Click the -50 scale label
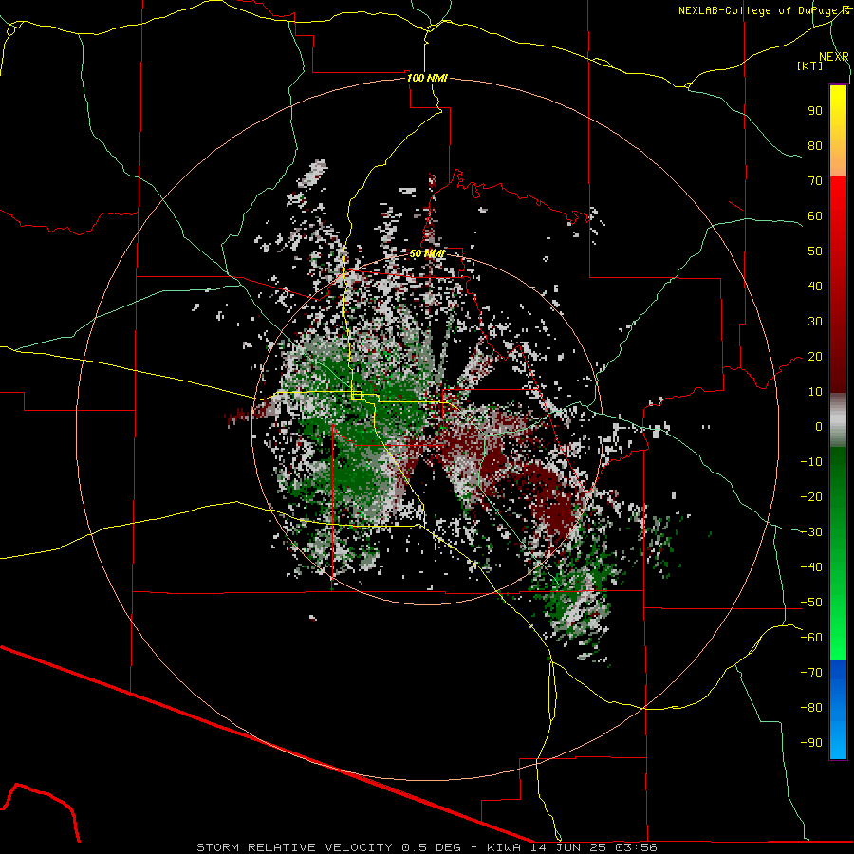This screenshot has height=854, width=854. tap(811, 603)
